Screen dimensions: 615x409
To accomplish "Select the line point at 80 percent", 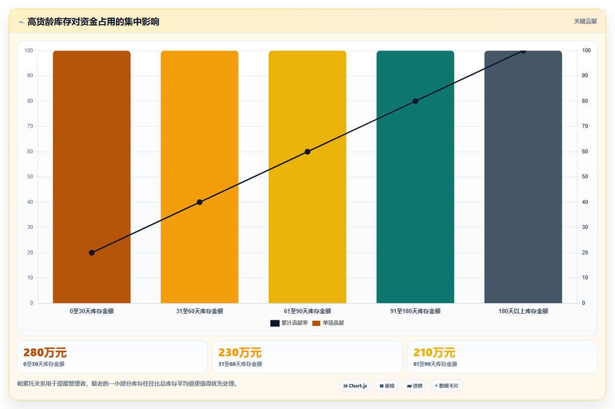I will [x=415, y=101].
